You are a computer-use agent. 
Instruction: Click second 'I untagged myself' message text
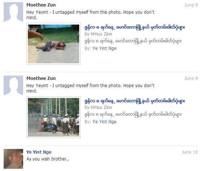pos(90,88)
